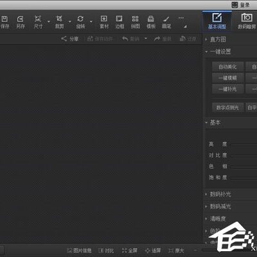Click the zoom-out minus icon
The width and height of the screenshot is (257, 257).
(195, 250)
